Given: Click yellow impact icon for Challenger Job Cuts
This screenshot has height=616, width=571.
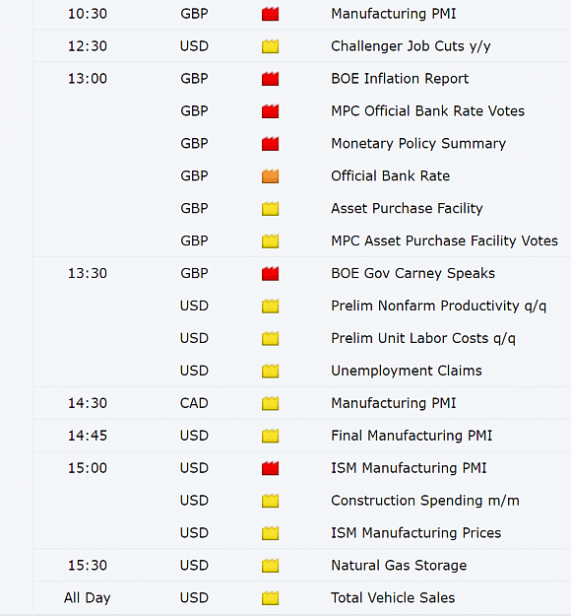Looking at the screenshot, I should (270, 46).
